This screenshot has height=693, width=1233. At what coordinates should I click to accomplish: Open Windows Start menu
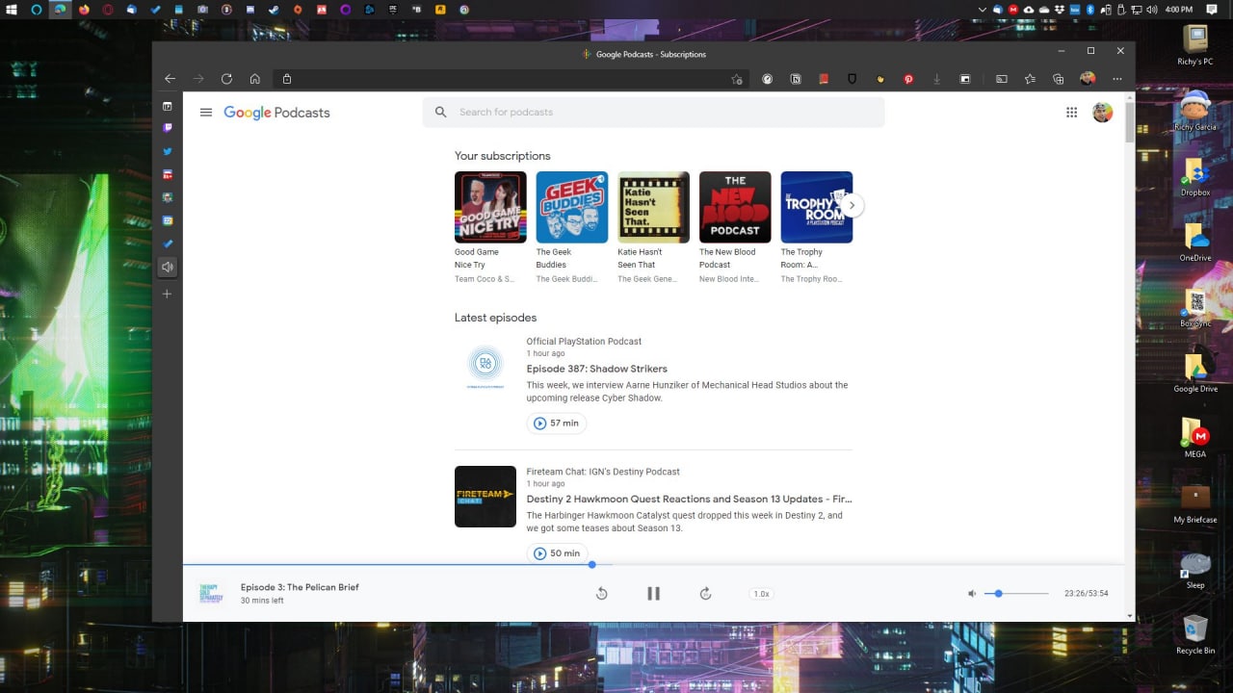coord(12,9)
